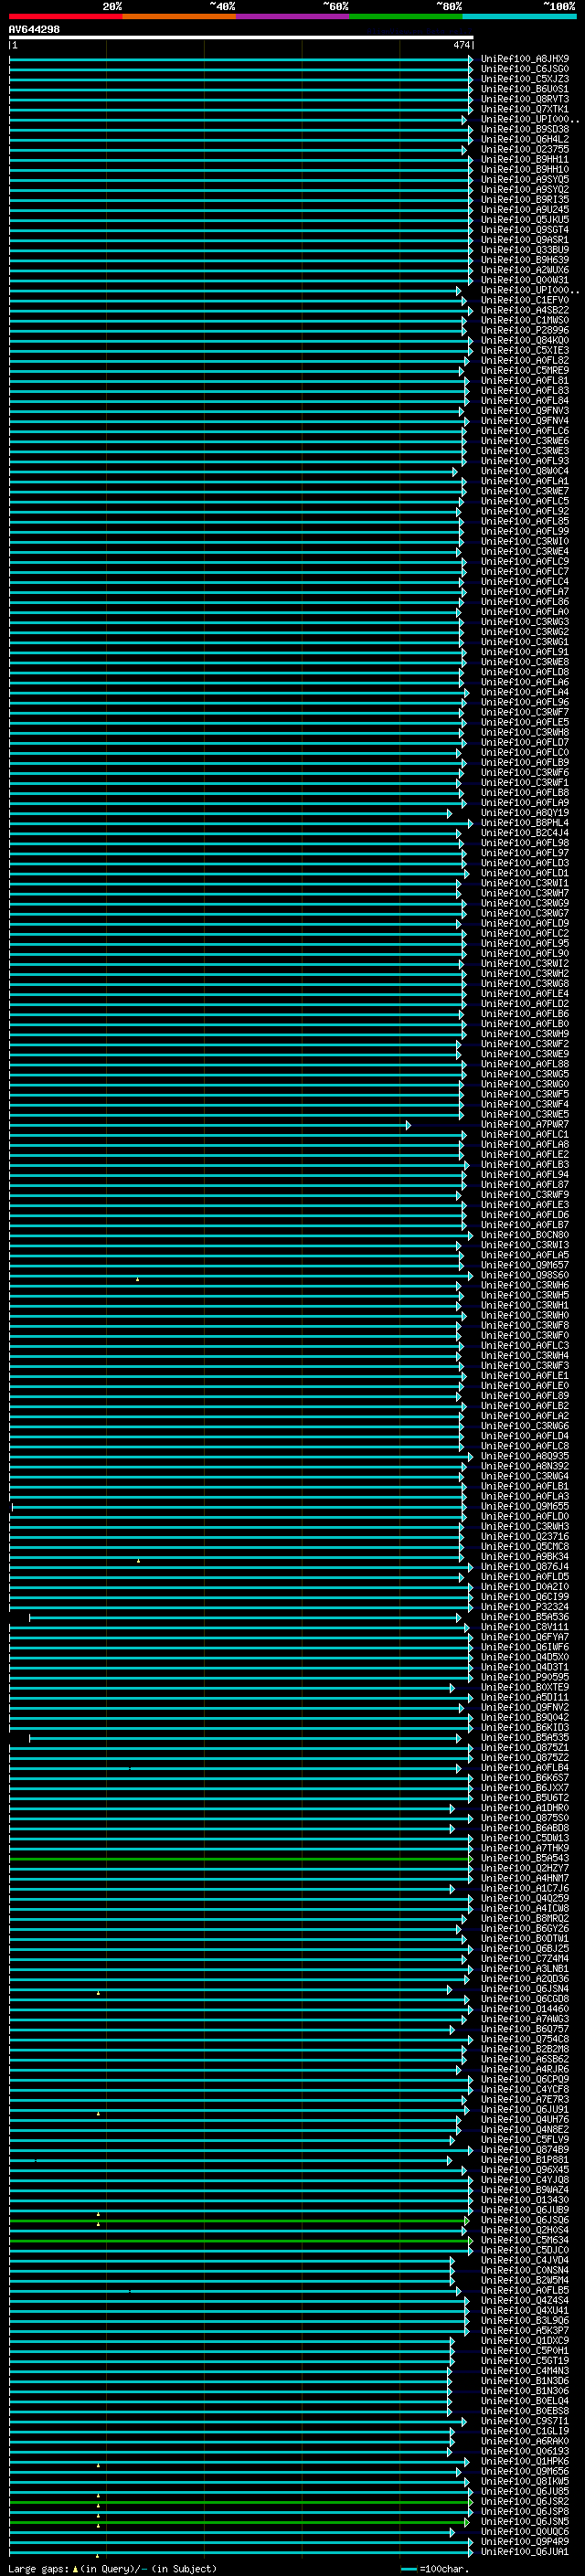This screenshot has height=2576, width=585.
Task: Select label UniRef100_C3RWF9
Action: coord(525,1195)
